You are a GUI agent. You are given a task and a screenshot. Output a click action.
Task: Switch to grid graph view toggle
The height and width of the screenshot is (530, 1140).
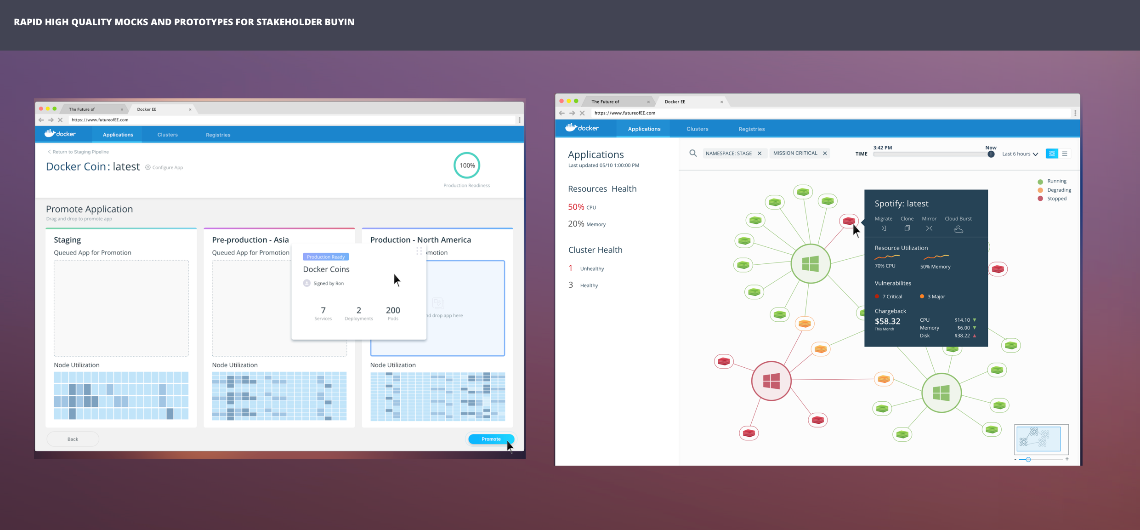pyautogui.click(x=1052, y=154)
